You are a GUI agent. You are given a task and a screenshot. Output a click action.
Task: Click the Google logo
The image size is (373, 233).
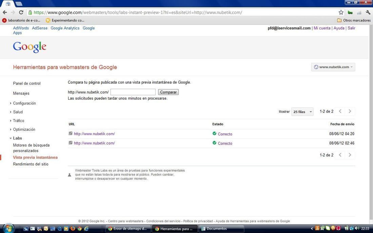tap(30, 47)
